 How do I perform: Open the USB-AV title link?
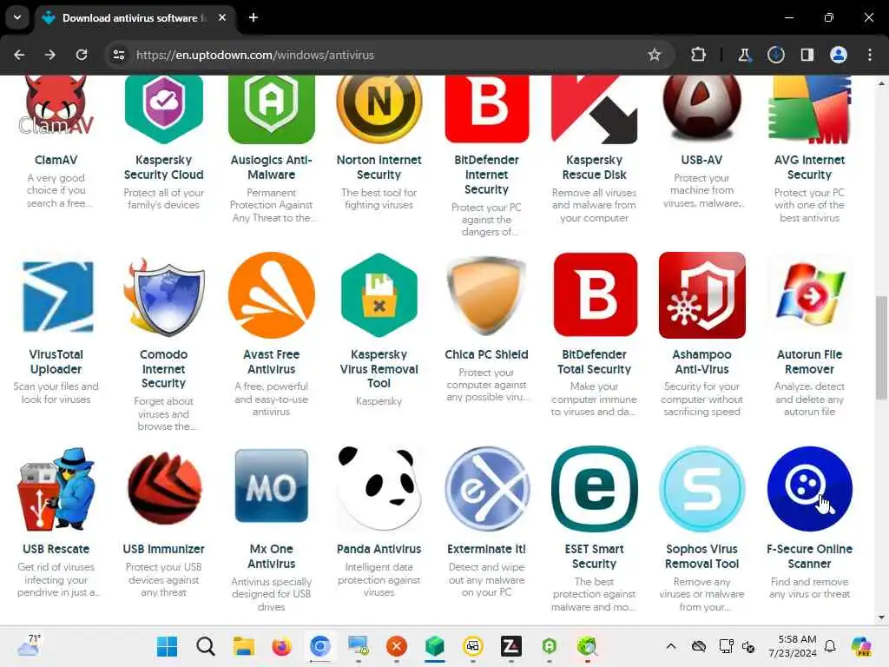point(701,160)
